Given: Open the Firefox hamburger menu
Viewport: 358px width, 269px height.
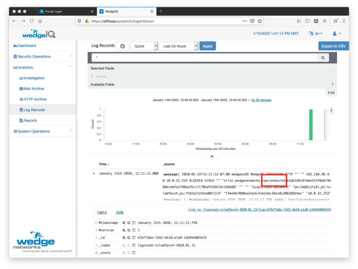Looking at the screenshot, I should [344, 21].
